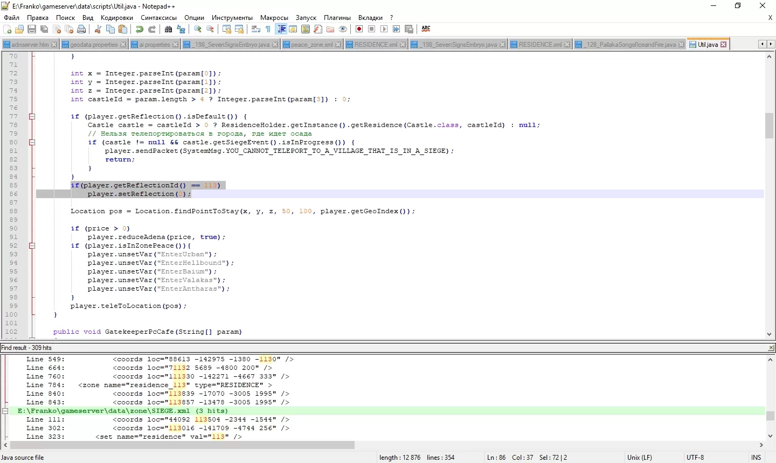Screen dimensions: 776x463
Task: Switch to the geodata.properties tab
Action: 94,45
